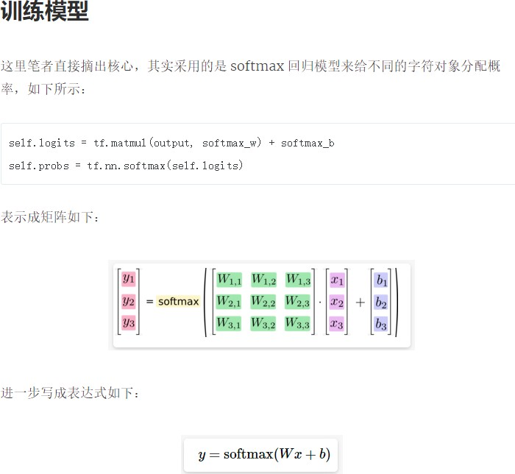Image resolution: width=515 pixels, height=474 pixels.
Task: Click the blue b3 bias cell
Action: (381, 324)
